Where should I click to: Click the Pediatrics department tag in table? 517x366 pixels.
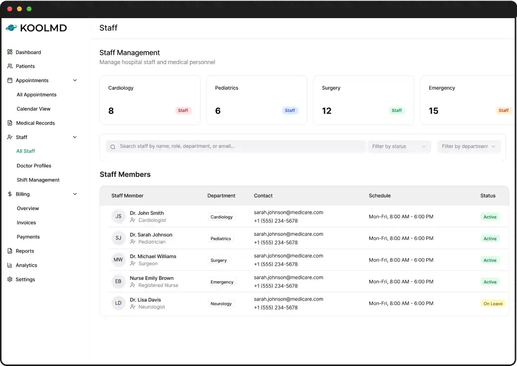221,238
